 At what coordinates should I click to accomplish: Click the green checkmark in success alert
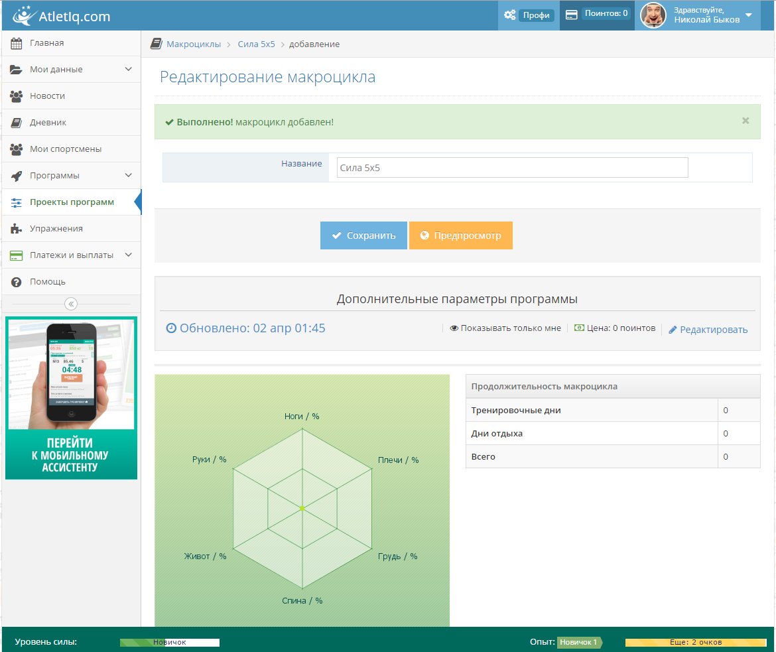point(169,122)
